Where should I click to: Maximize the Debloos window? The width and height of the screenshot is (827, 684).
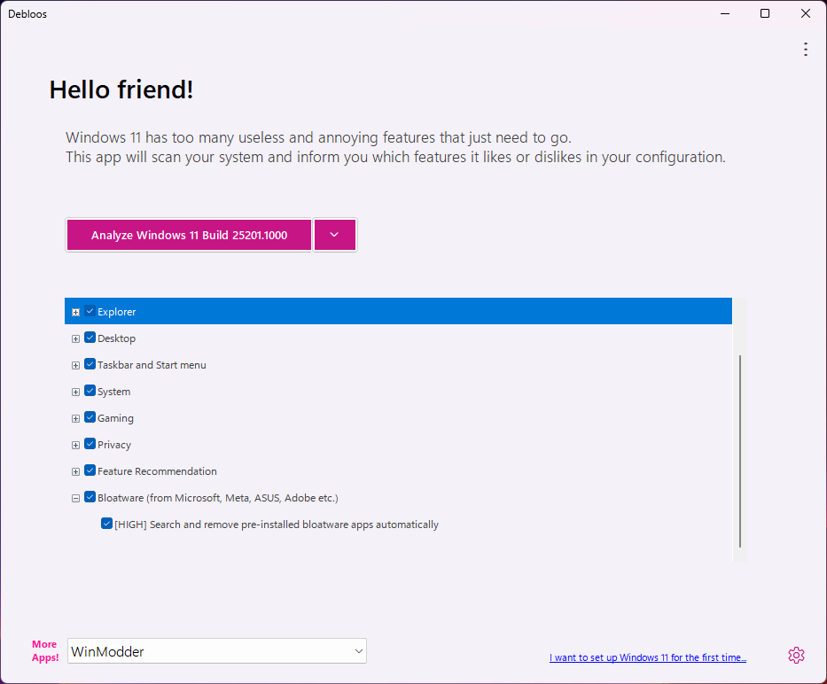(765, 13)
